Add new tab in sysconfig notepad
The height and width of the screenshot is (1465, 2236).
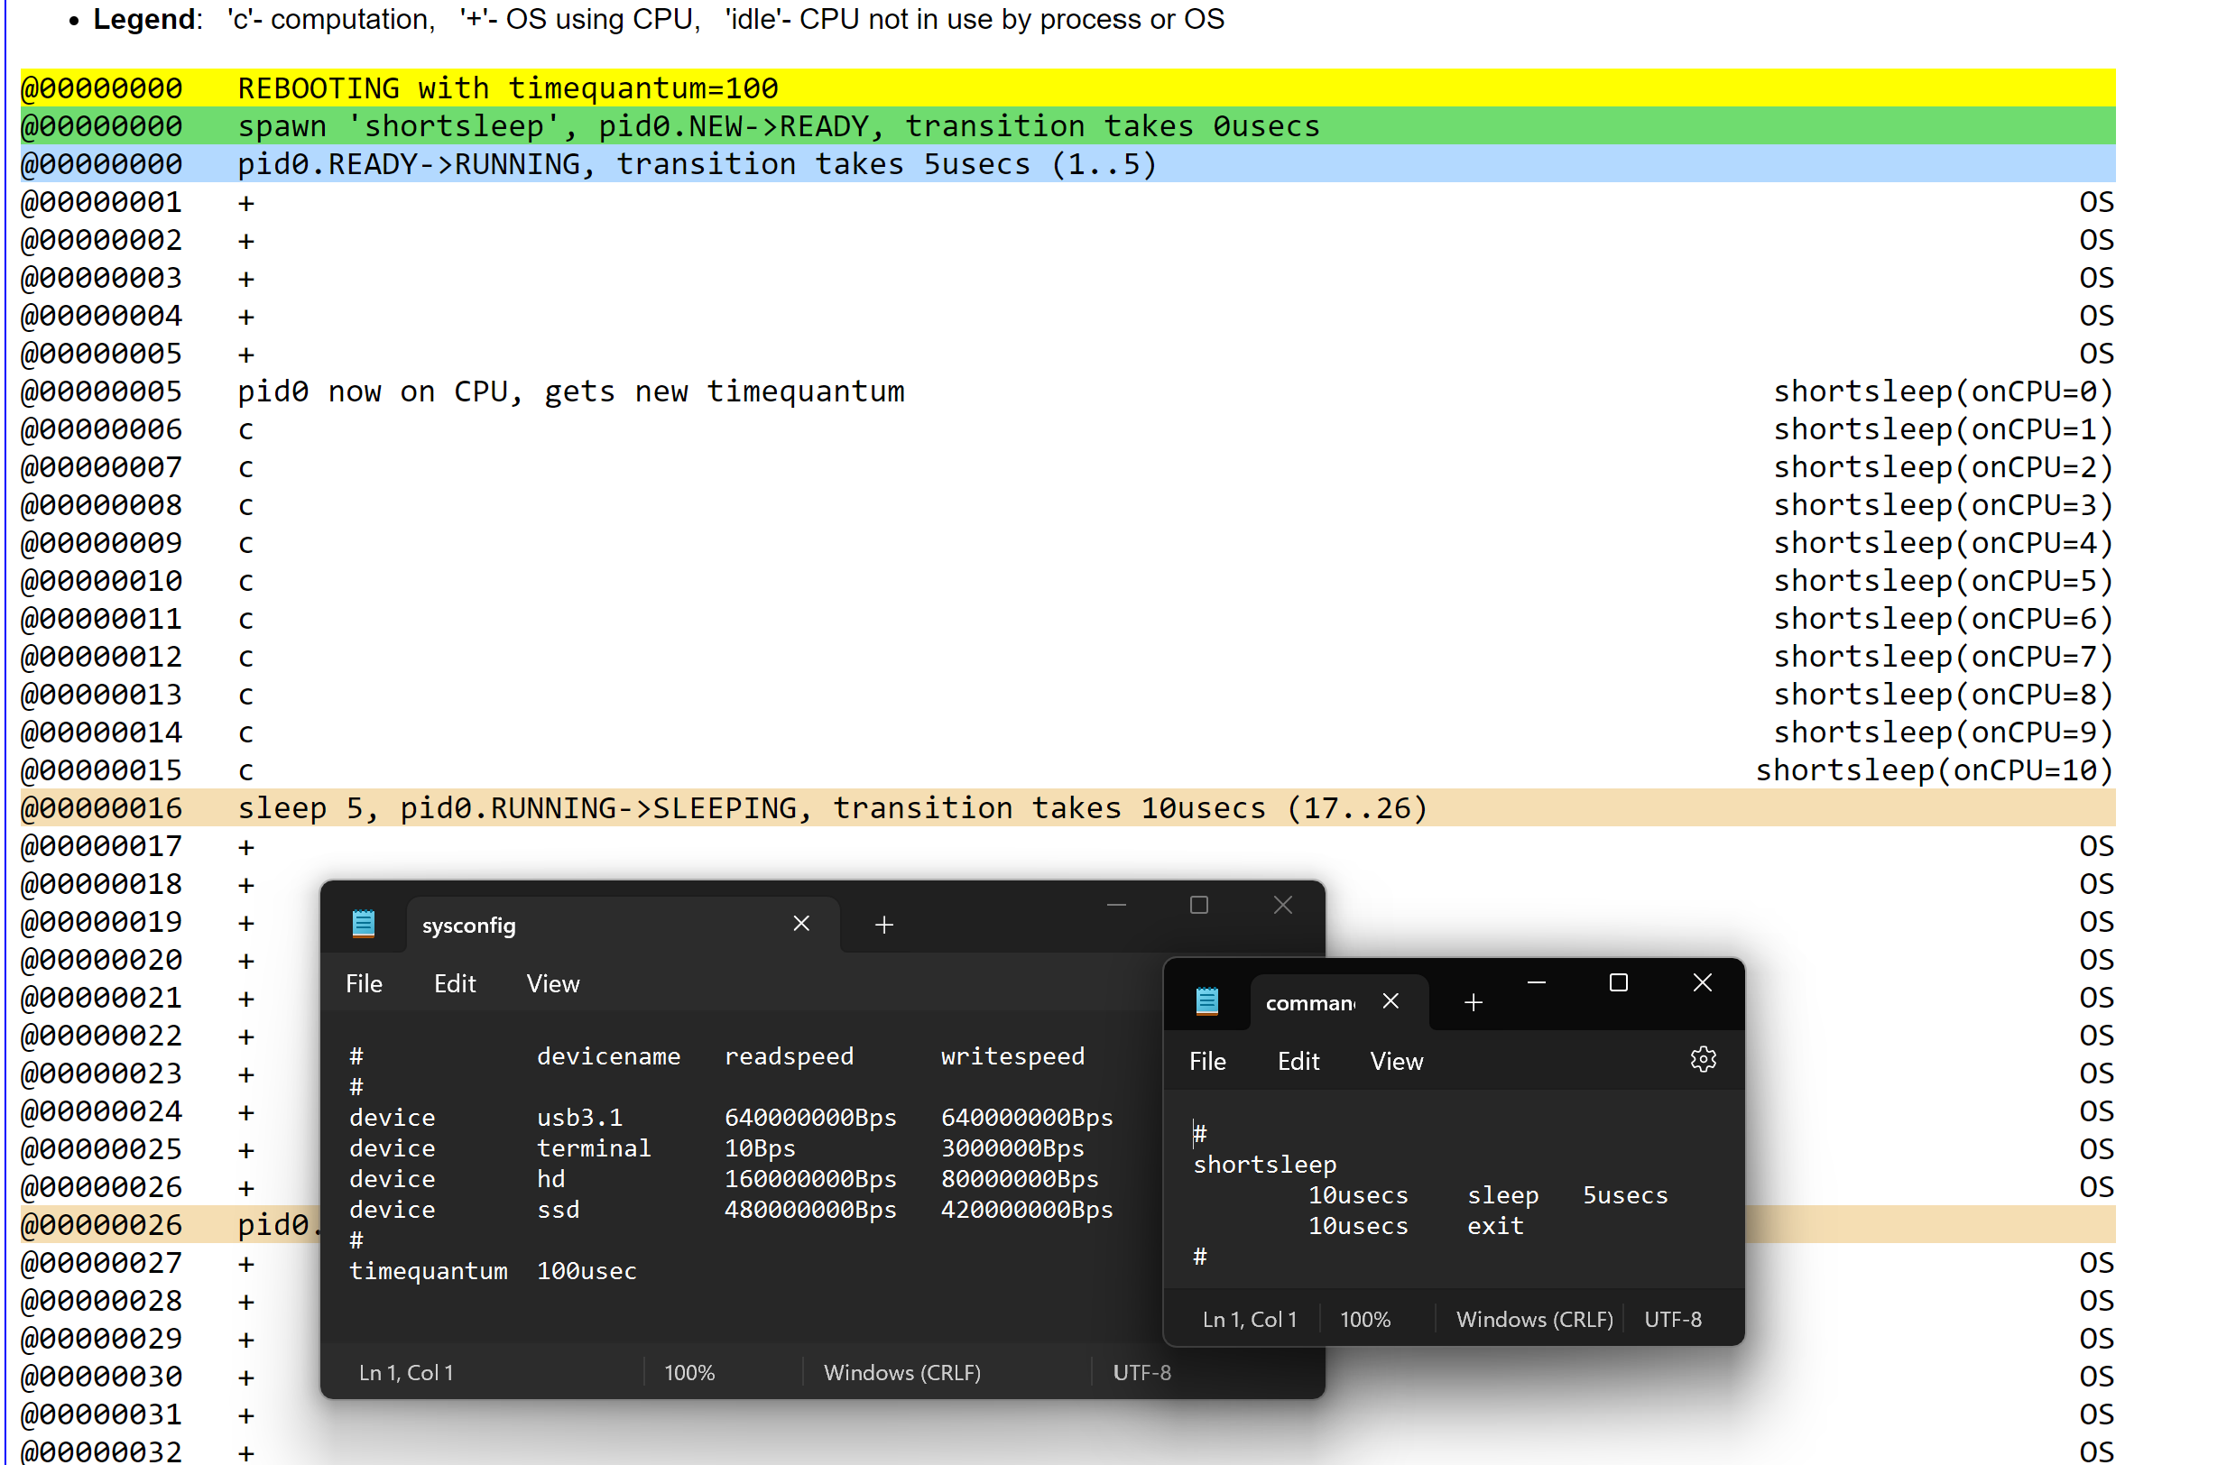tap(883, 926)
